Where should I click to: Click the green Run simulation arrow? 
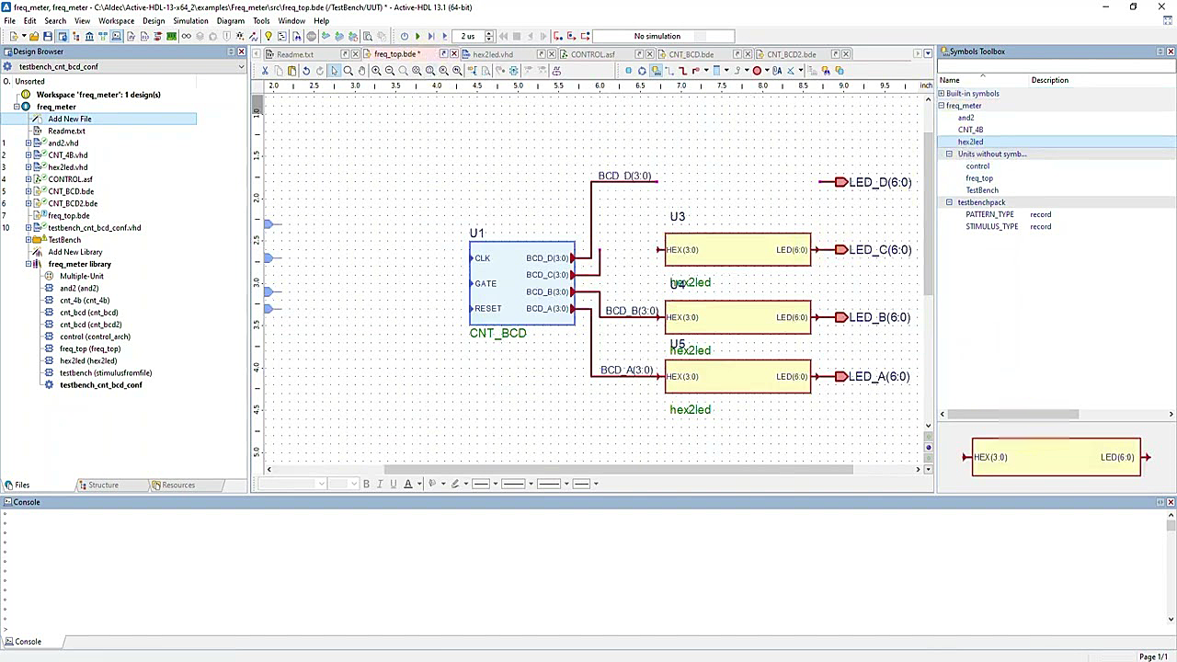pyautogui.click(x=417, y=37)
